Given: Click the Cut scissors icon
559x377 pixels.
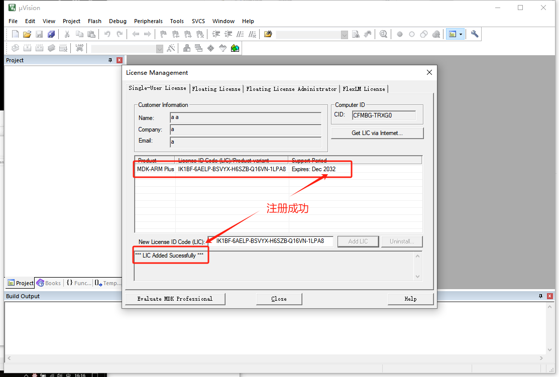Looking at the screenshot, I should tap(67, 34).
